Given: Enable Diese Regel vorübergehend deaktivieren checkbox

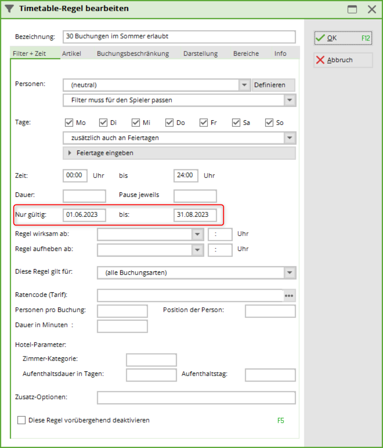Looking at the screenshot, I should pos(21,420).
